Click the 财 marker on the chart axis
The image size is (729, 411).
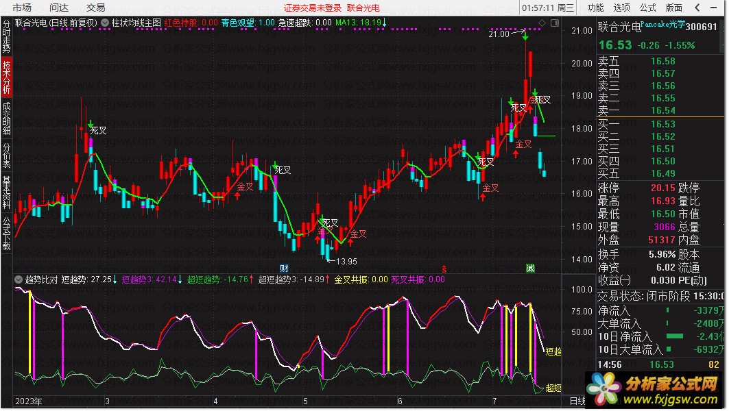pos(284,269)
